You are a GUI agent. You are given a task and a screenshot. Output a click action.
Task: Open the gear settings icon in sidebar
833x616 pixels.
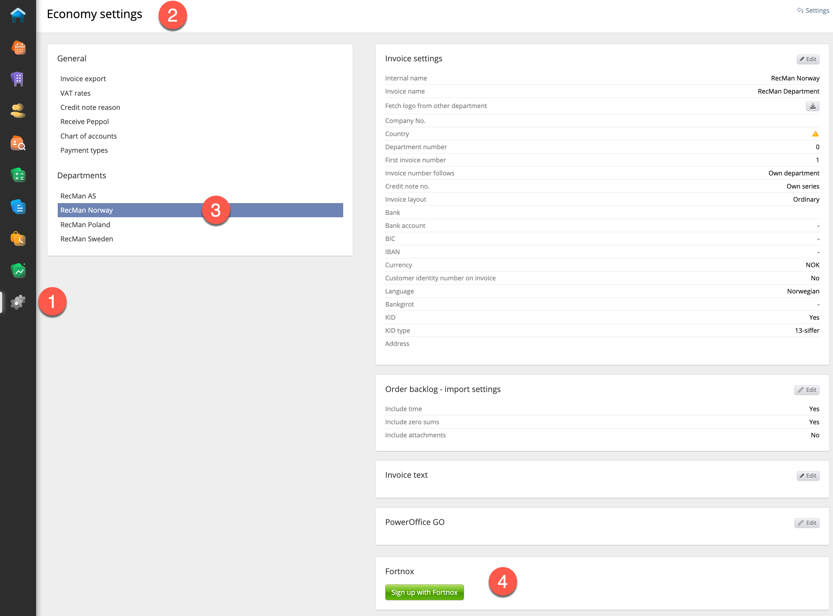[x=18, y=302]
